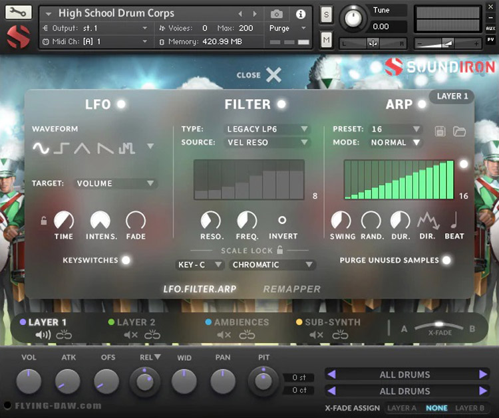Toggle PURGE UNUSED SAMPLES switch
The height and width of the screenshot is (418, 499).
click(447, 260)
